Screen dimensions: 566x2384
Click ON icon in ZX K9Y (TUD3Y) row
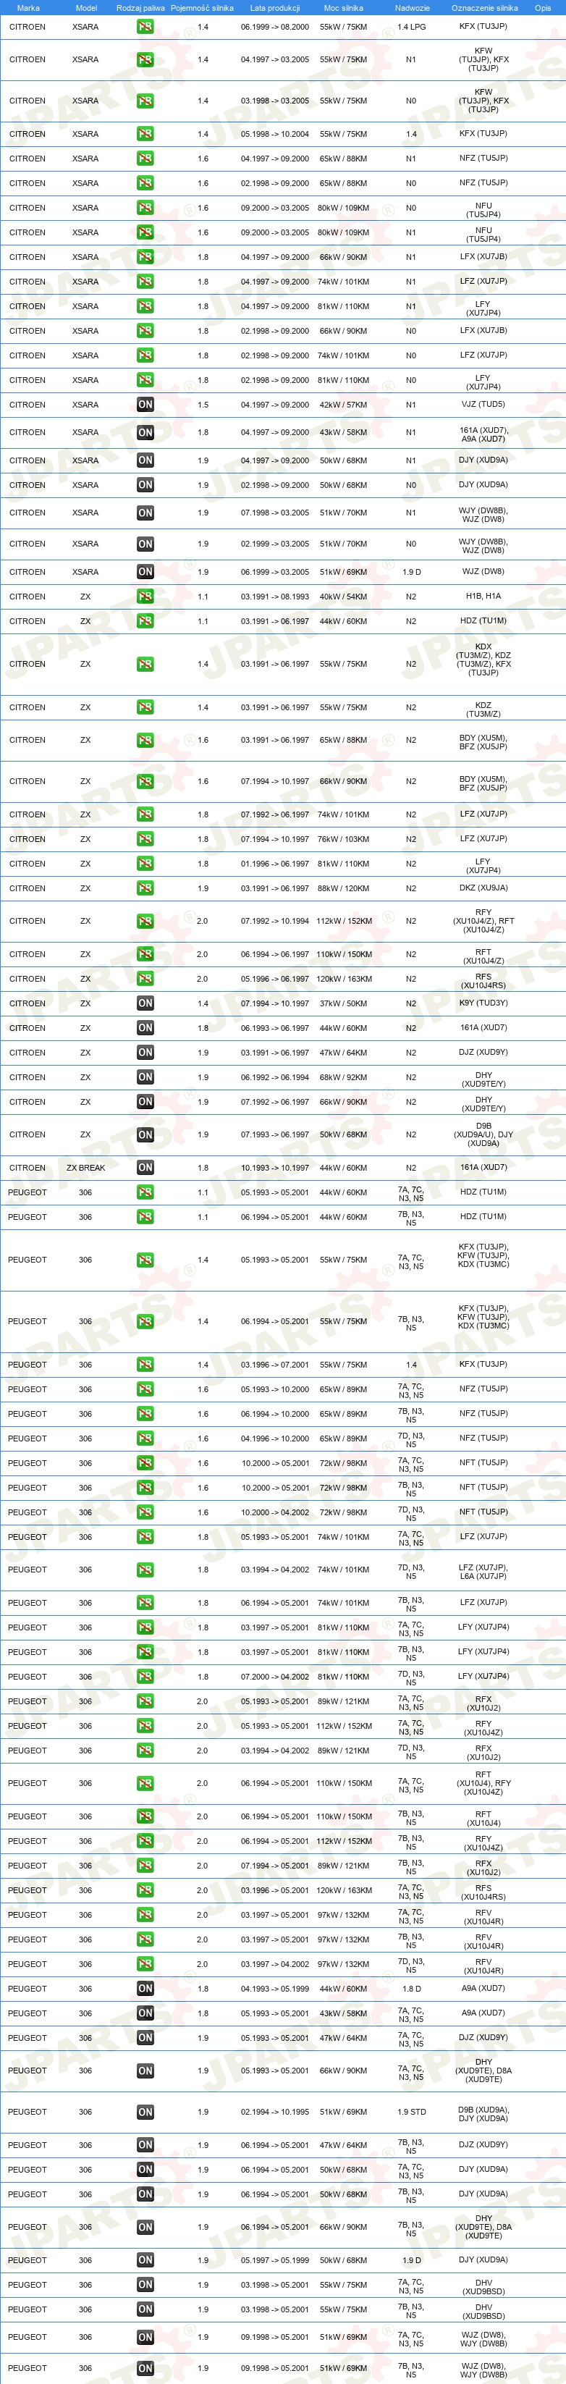[145, 1003]
